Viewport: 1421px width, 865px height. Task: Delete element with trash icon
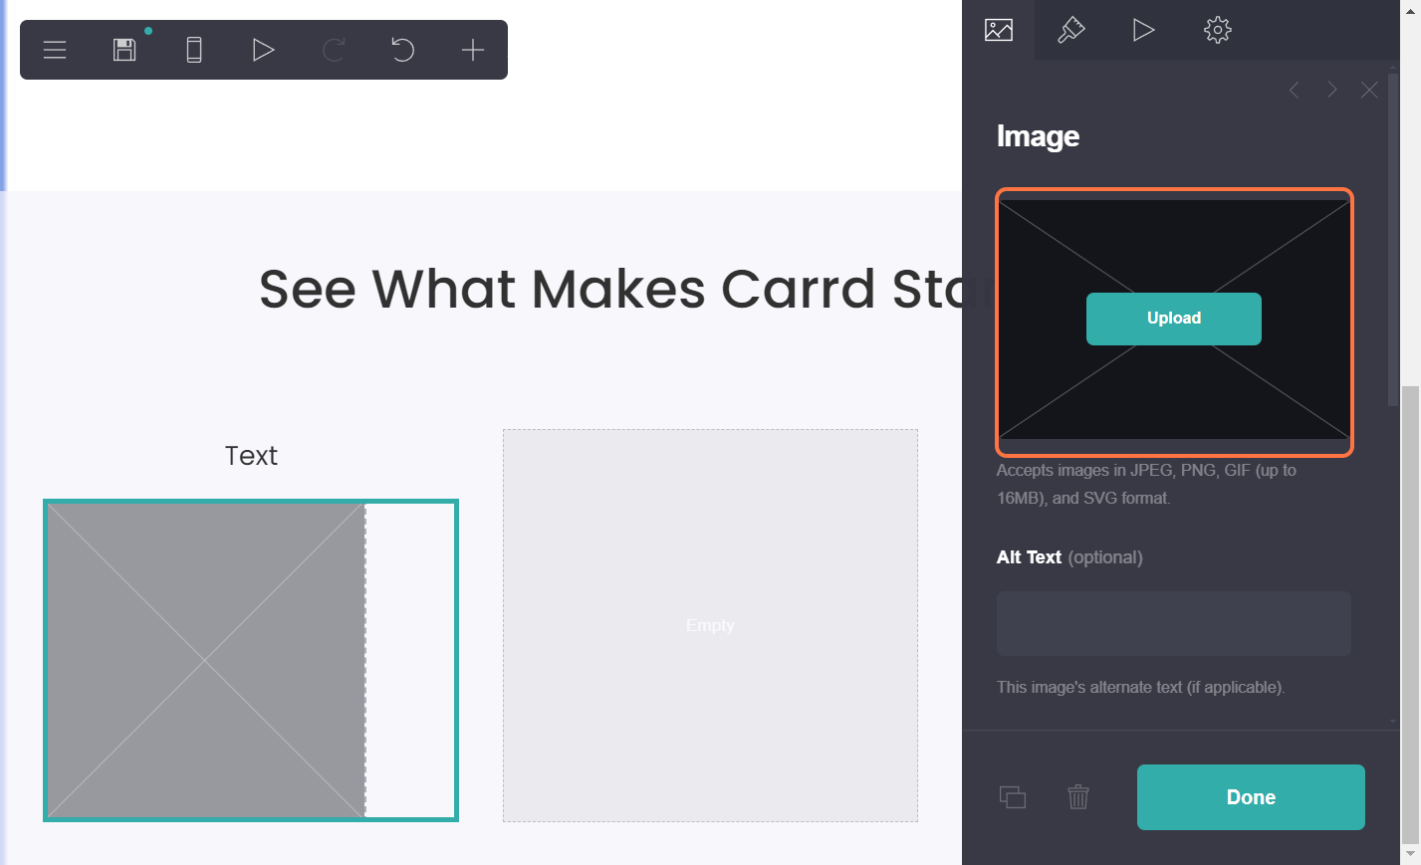click(x=1078, y=797)
